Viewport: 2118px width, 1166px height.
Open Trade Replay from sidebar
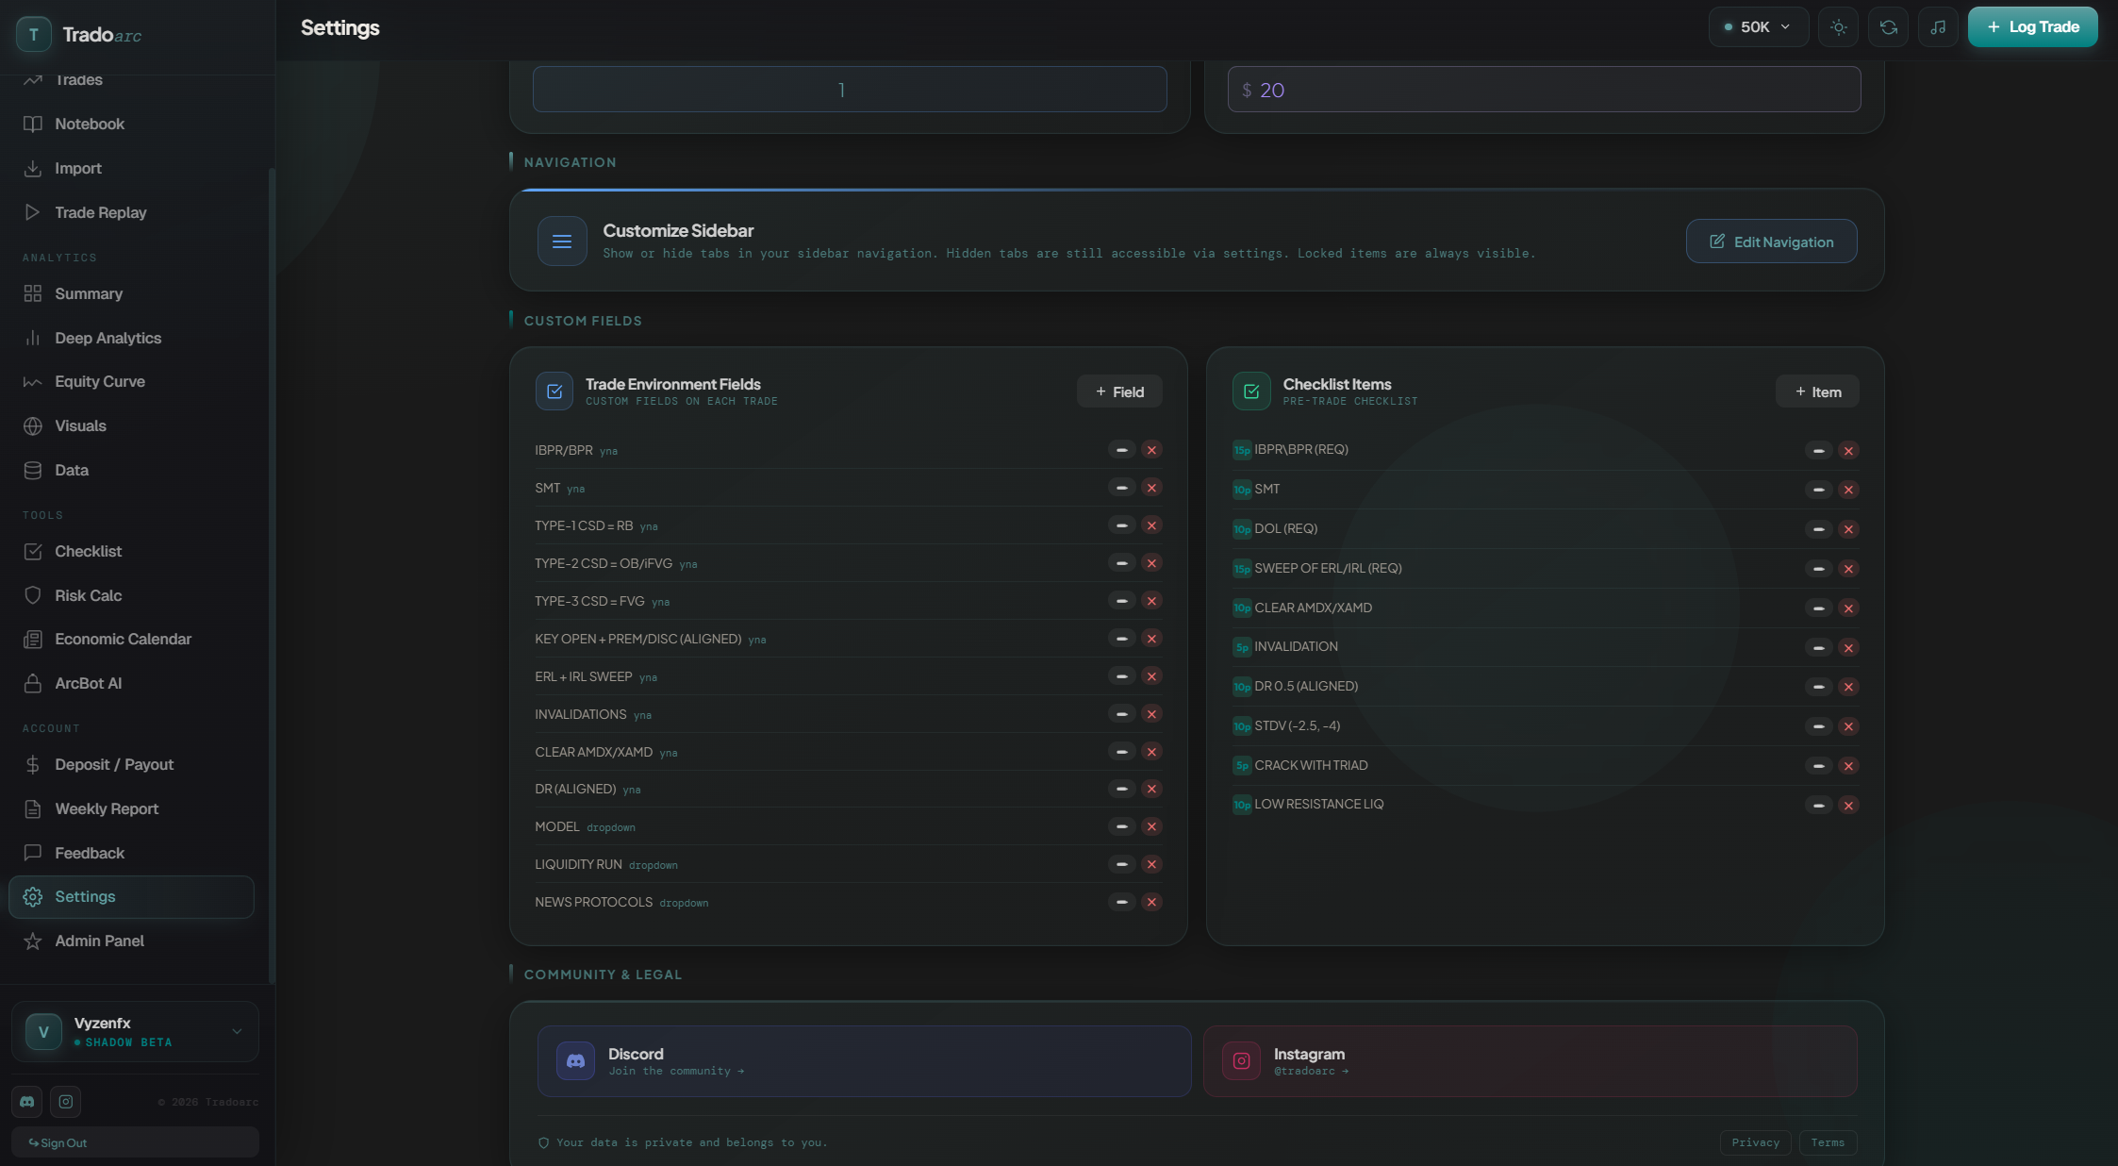click(131, 212)
